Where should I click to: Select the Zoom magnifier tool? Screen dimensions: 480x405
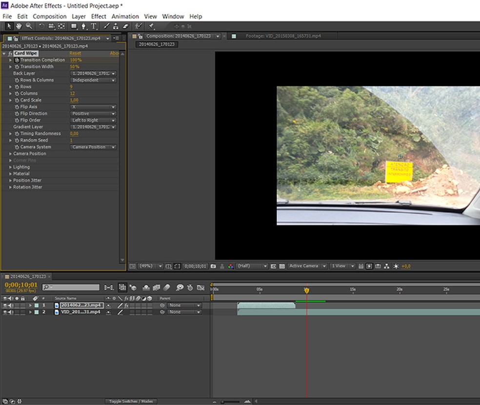[x=29, y=26]
